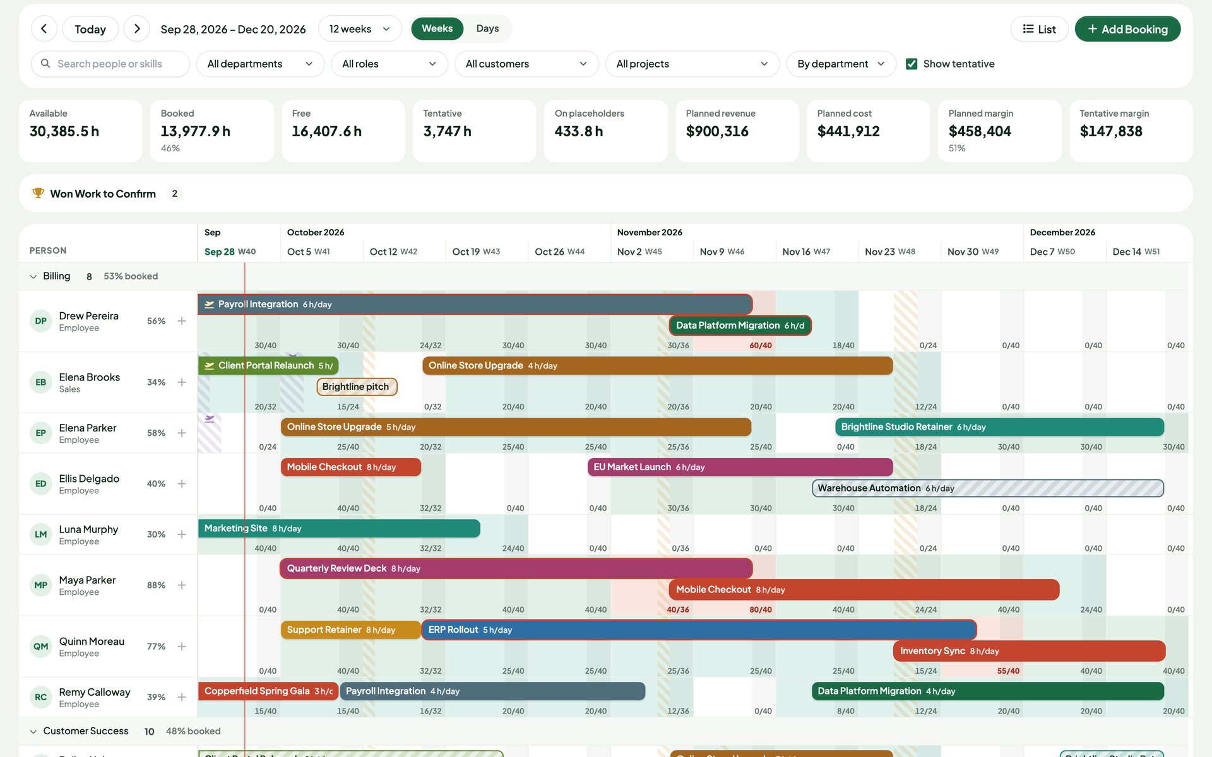
Task: Click Maya Parker's MP avatar
Action: coord(41,585)
